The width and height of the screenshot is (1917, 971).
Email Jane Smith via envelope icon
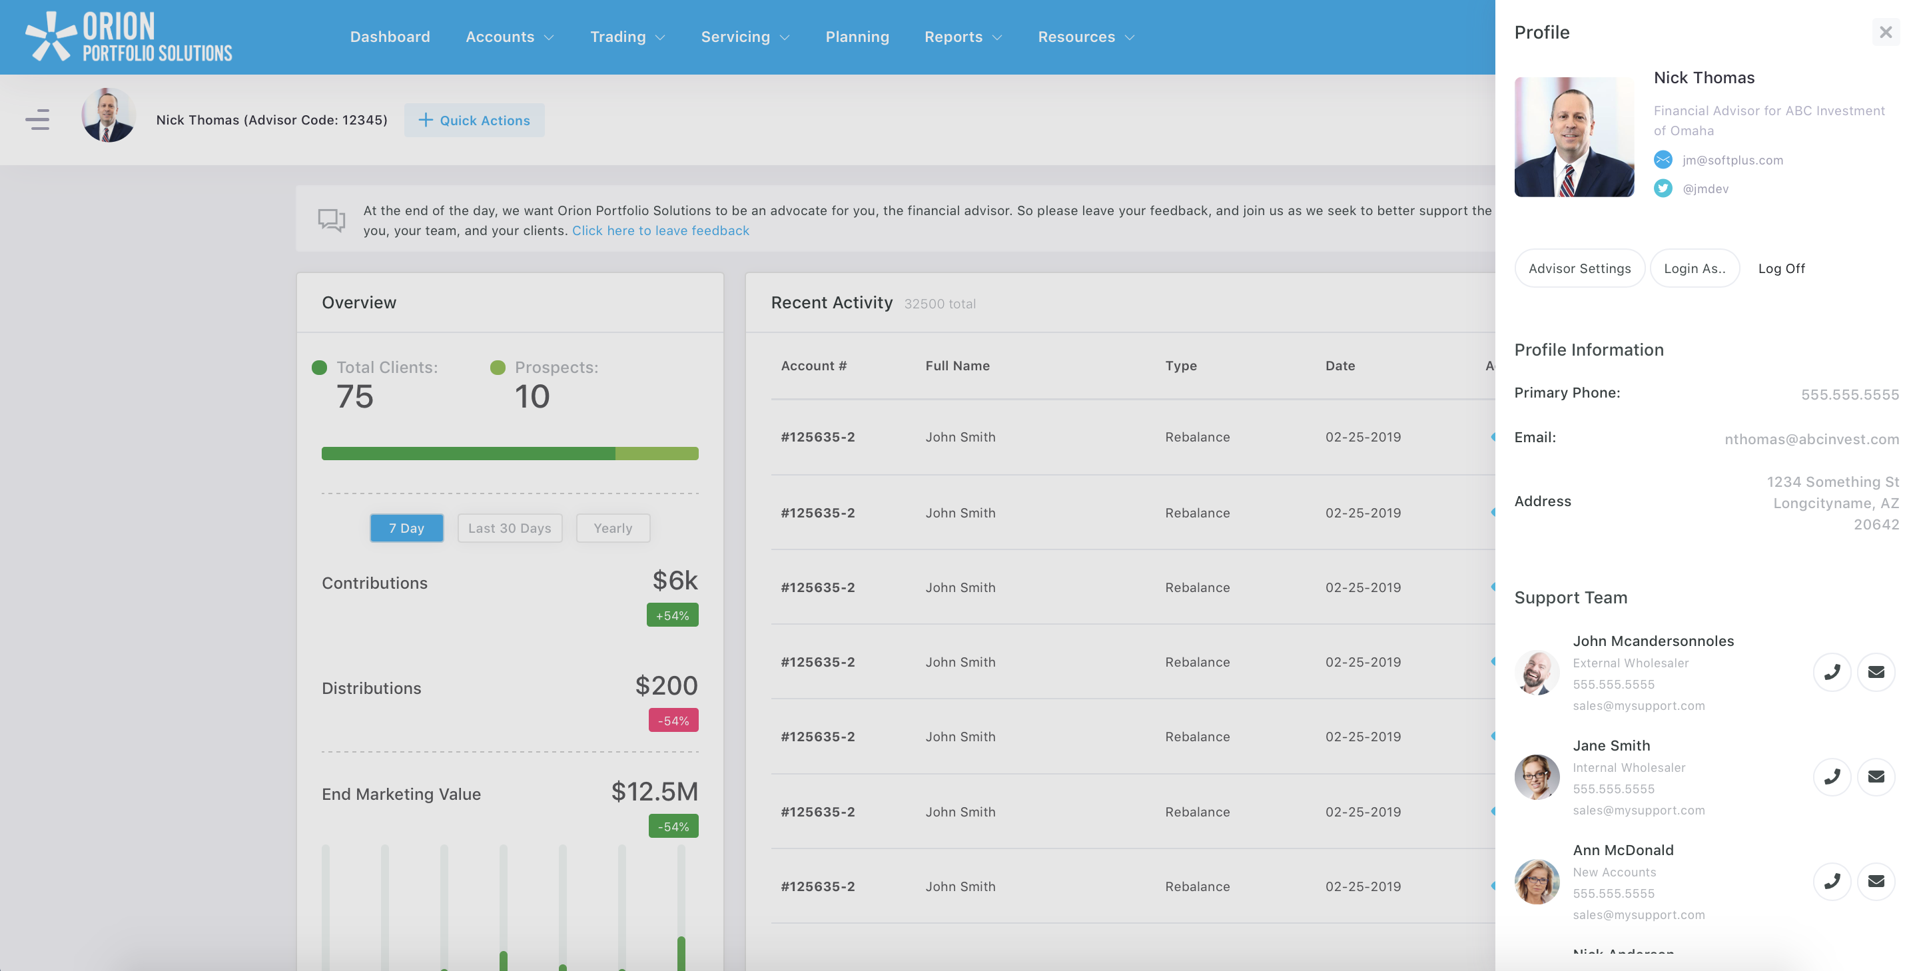click(x=1875, y=777)
